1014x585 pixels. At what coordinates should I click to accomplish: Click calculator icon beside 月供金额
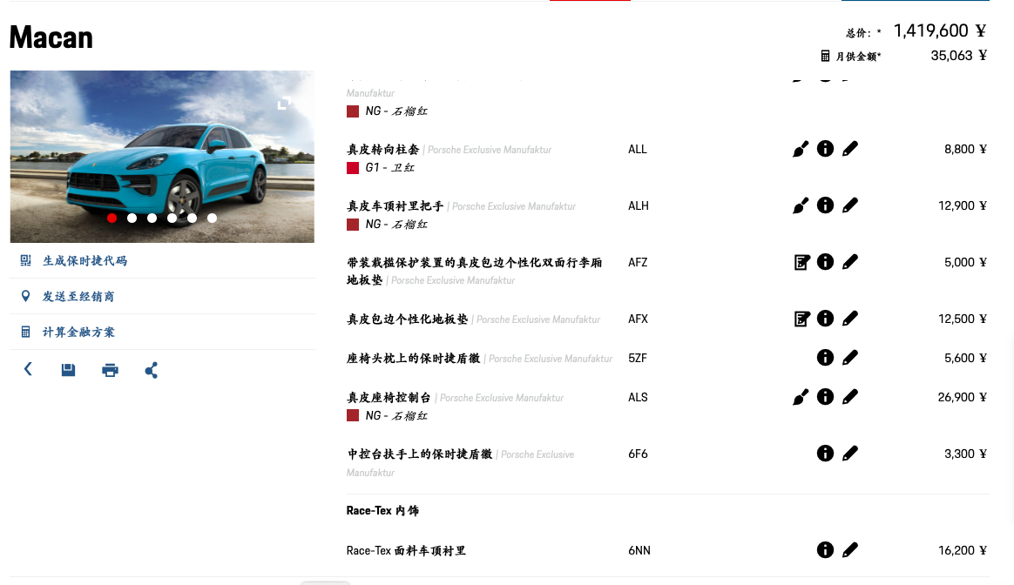pos(825,57)
